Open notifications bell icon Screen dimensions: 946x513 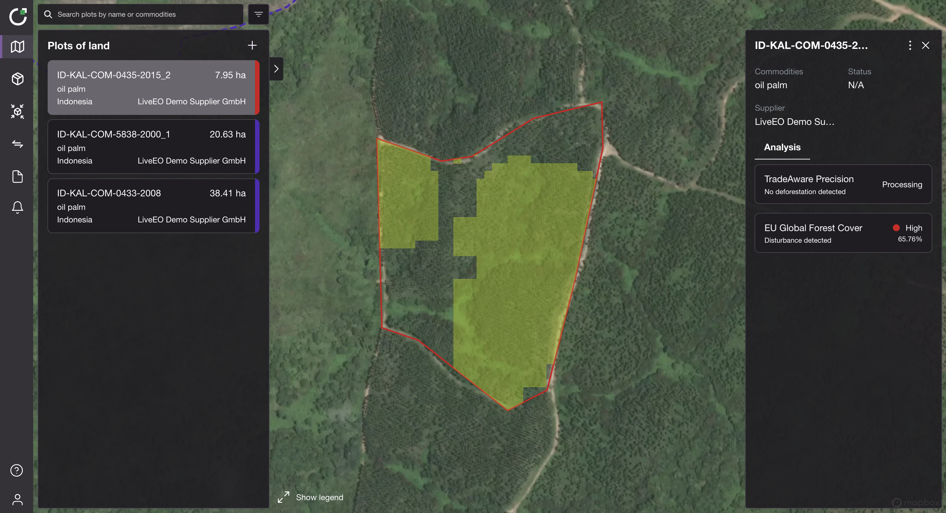(17, 207)
